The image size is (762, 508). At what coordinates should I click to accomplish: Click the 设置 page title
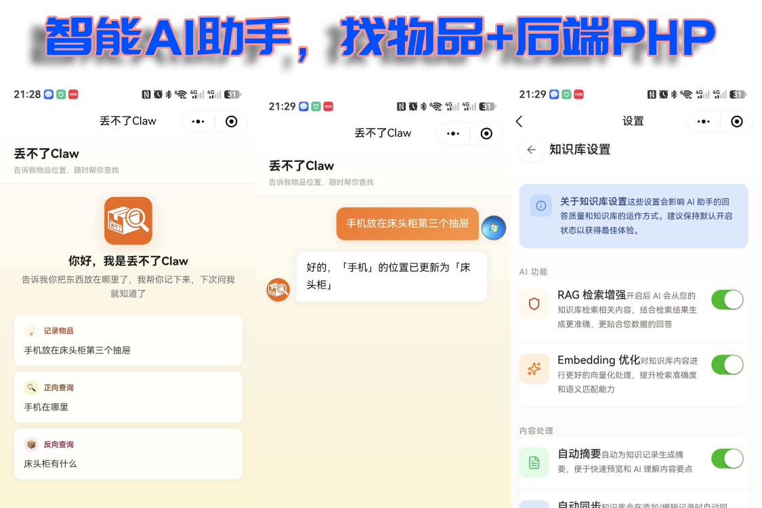tap(633, 121)
